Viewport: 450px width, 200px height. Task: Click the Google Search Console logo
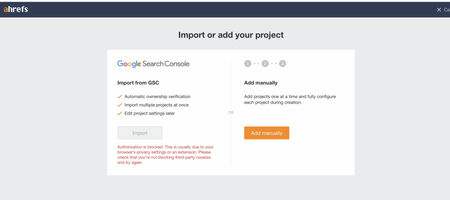tap(153, 64)
